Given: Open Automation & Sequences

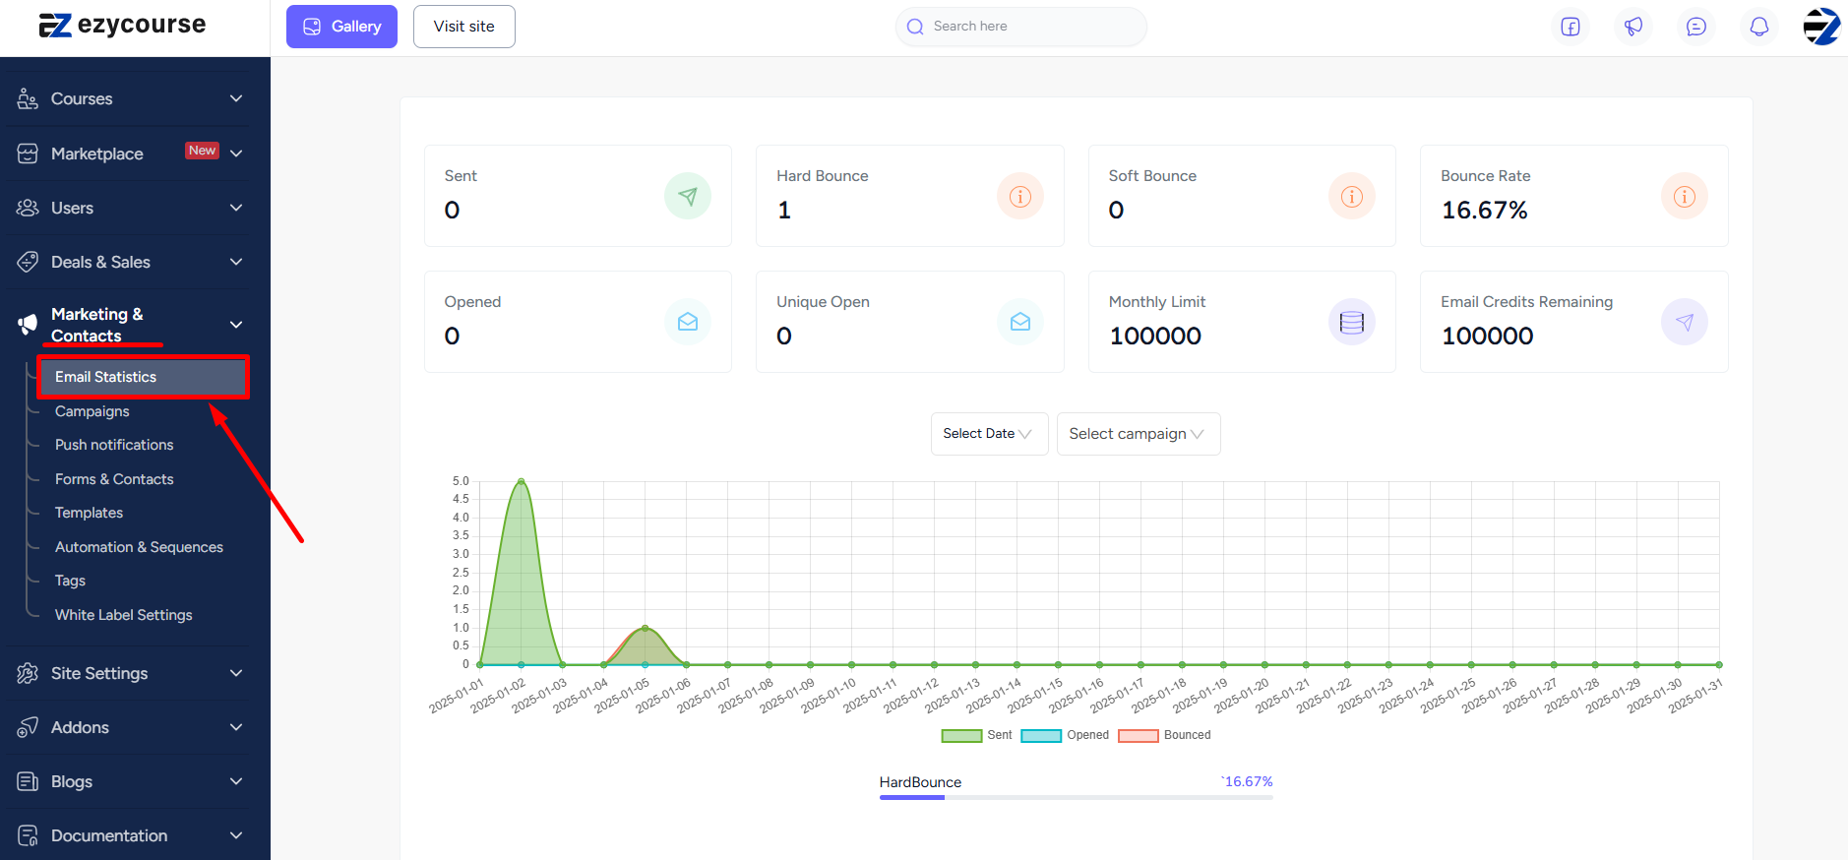Looking at the screenshot, I should pos(139,547).
